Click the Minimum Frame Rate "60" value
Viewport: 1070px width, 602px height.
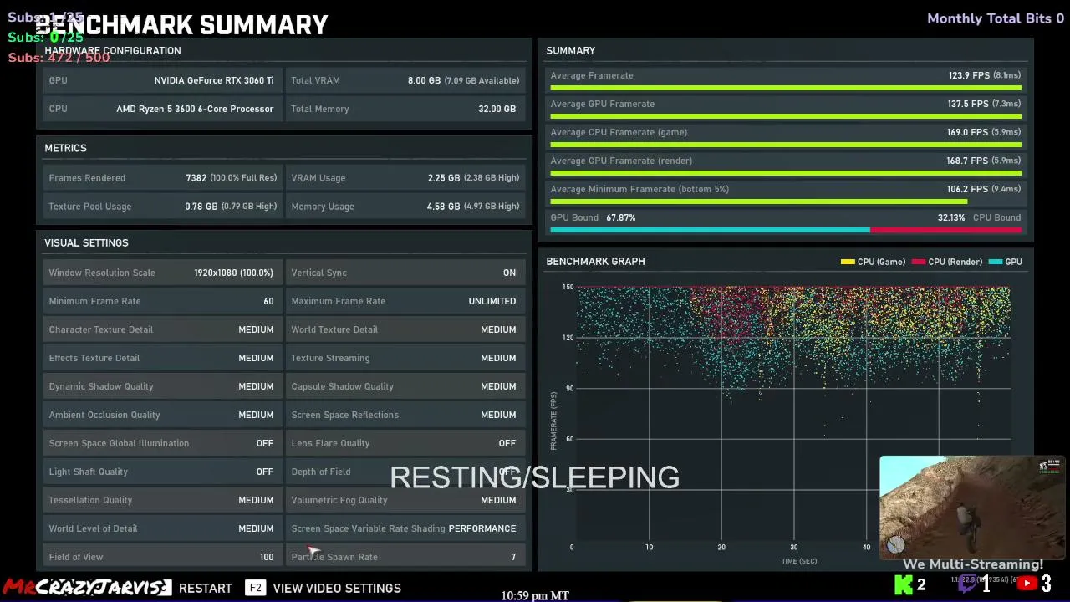(268, 301)
